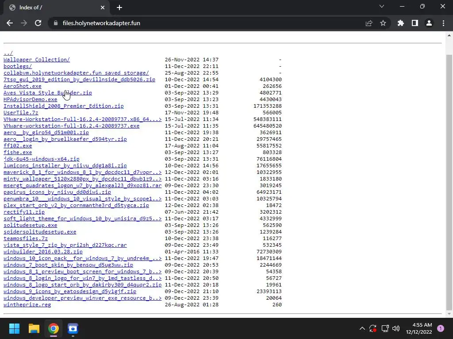Screen dimensions: 453x339
Task: Download windows_9_icons_by_eatosdesign zip
Action: pos(70,292)
